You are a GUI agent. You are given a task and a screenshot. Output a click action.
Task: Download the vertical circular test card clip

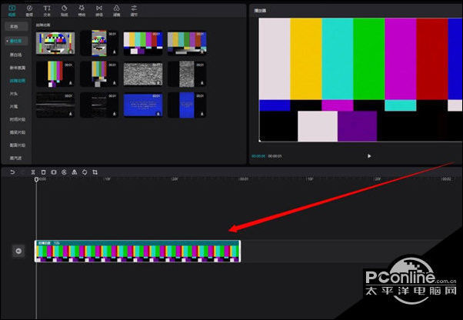point(115,52)
